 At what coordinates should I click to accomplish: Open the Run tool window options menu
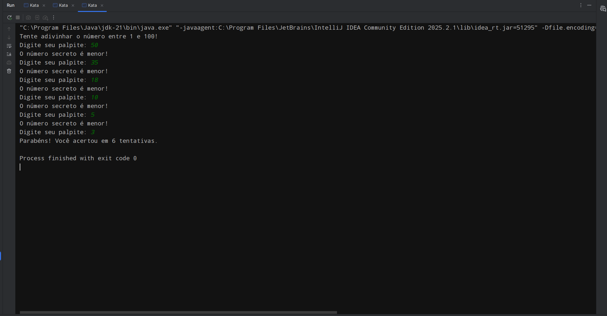tap(581, 5)
